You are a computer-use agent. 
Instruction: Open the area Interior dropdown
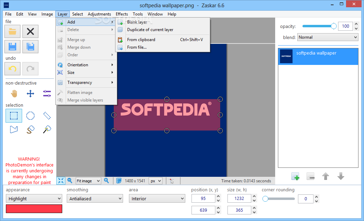(157, 199)
